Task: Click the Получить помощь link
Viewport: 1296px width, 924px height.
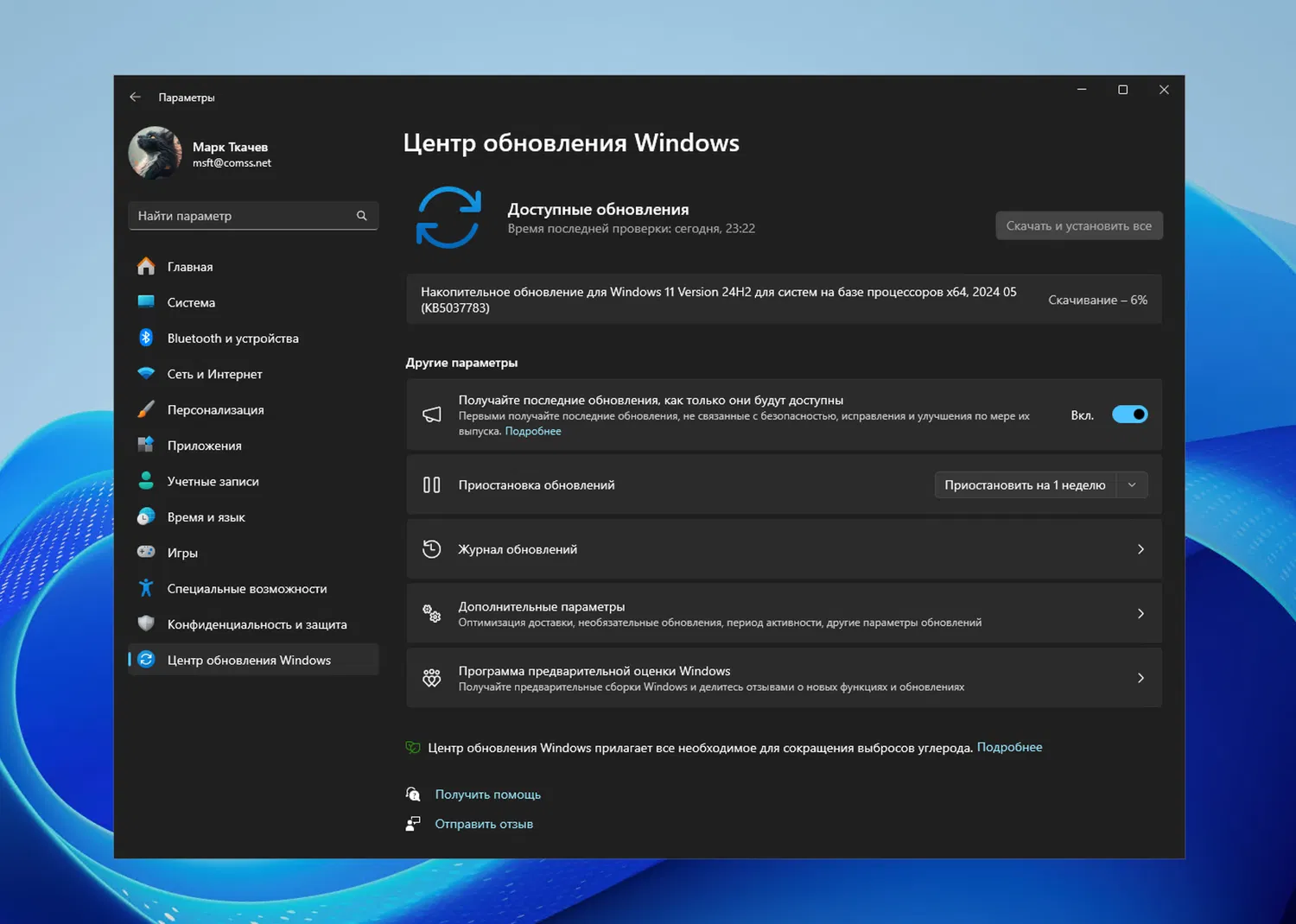Action: pos(488,794)
